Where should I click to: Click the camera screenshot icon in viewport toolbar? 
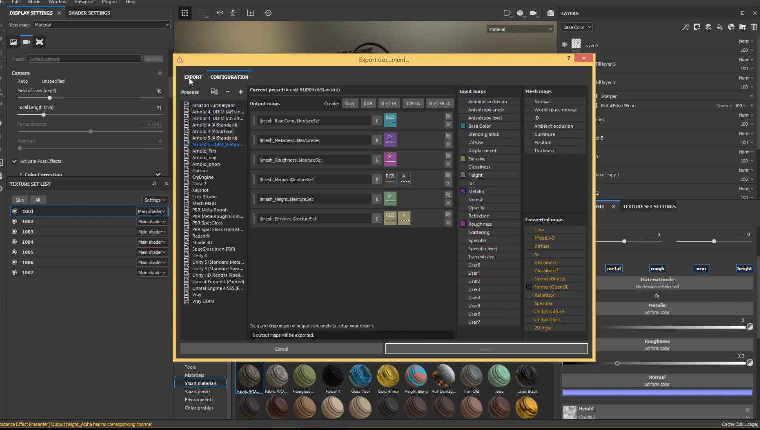coord(550,13)
